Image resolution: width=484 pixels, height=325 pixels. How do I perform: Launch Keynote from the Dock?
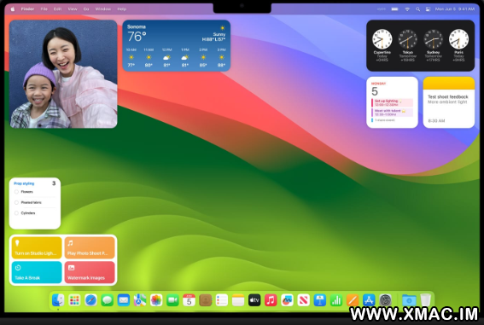point(320,300)
